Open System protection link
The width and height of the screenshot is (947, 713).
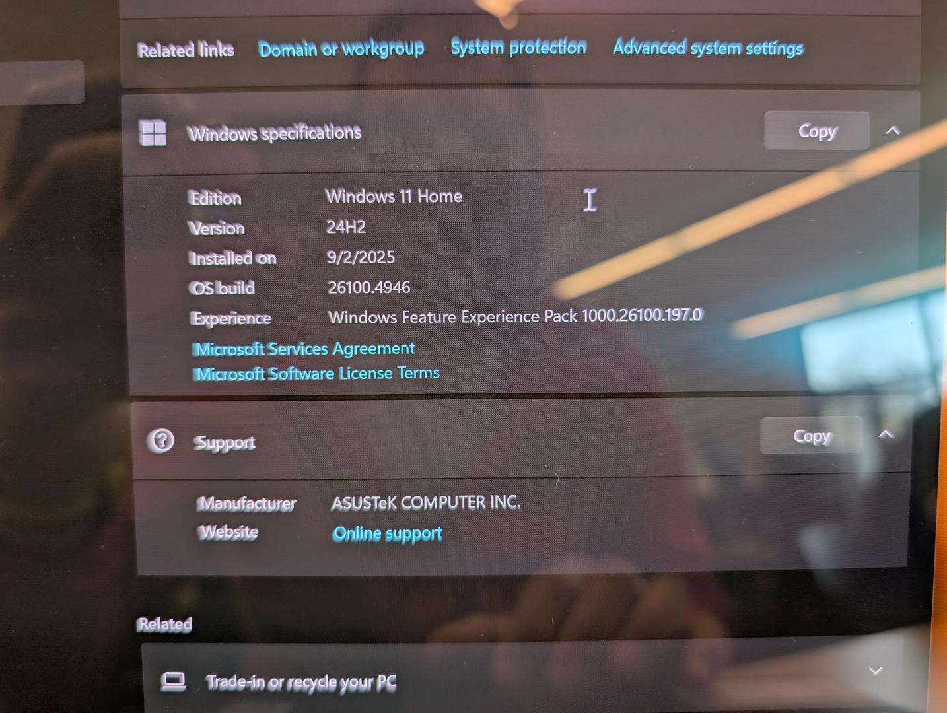point(518,47)
